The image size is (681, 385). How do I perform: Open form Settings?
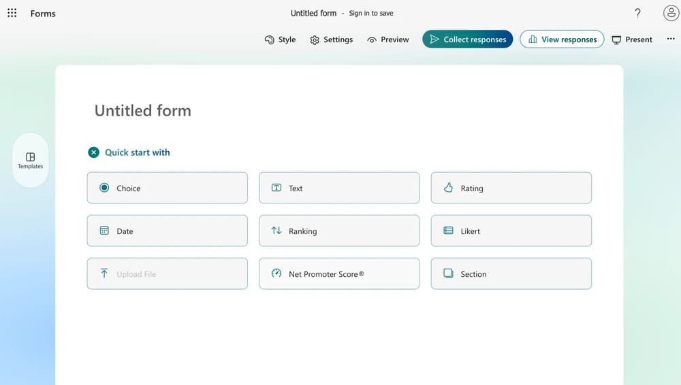point(331,39)
